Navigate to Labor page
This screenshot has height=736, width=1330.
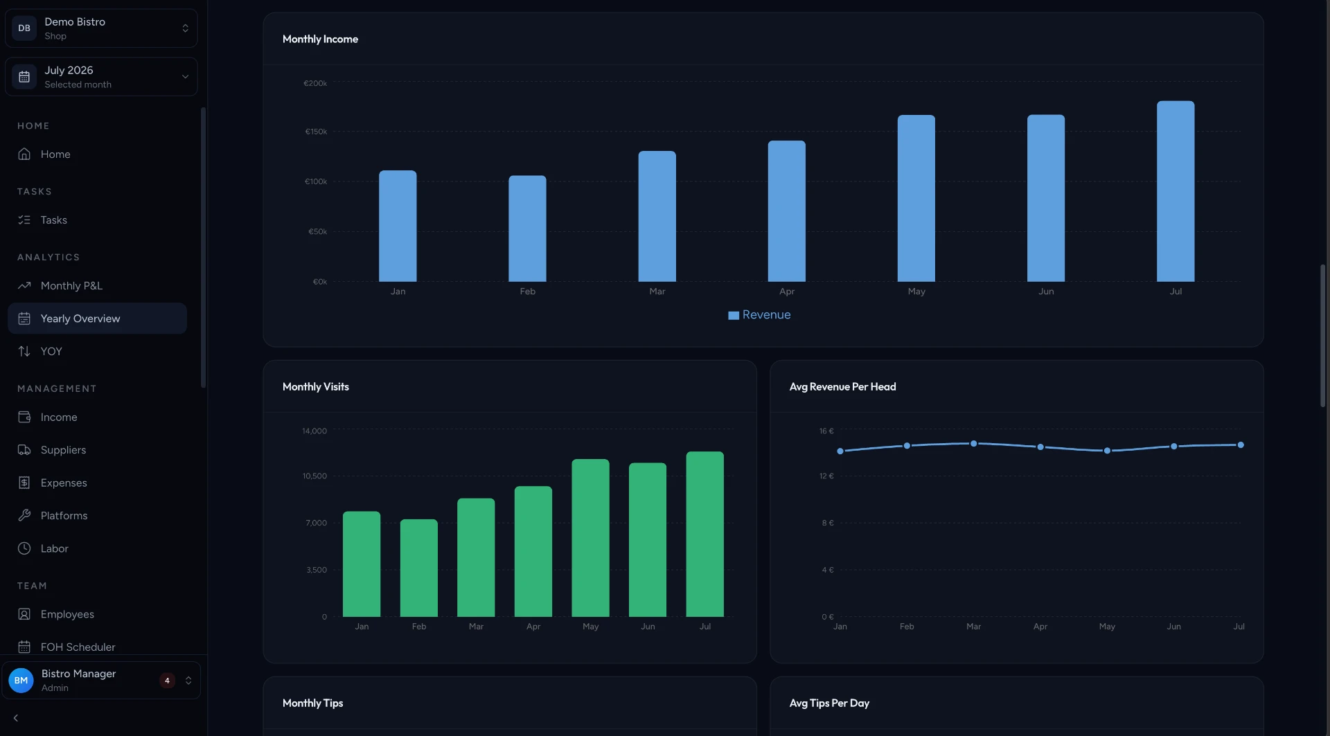[x=97, y=548]
